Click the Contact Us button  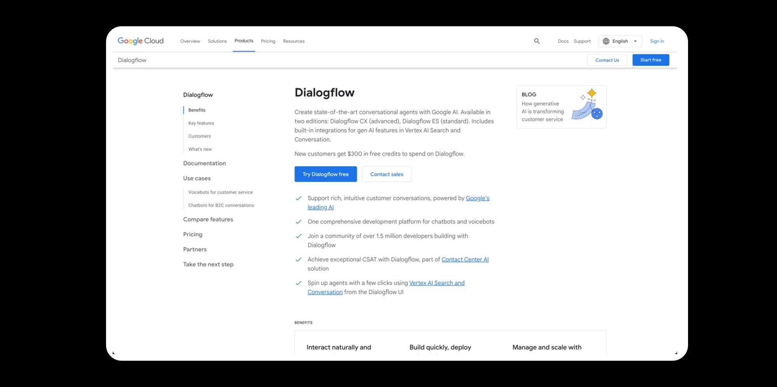[607, 60]
